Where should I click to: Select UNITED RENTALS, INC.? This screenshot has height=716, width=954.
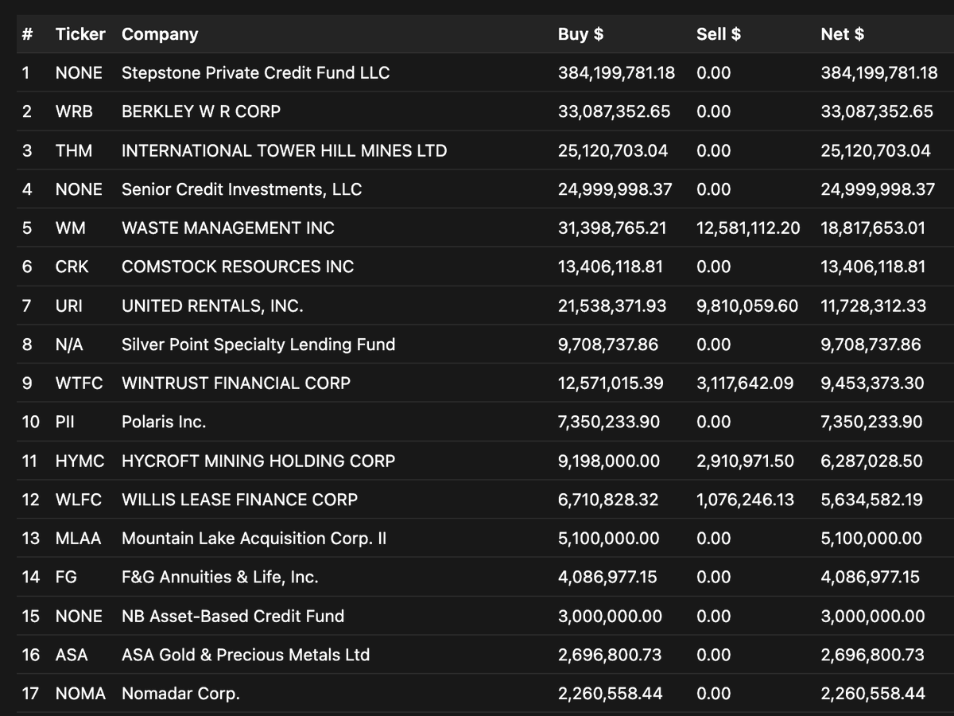(x=212, y=306)
